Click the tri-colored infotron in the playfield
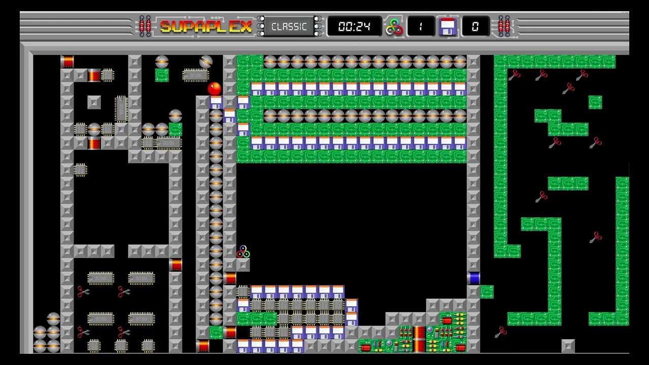Image resolution: width=649 pixels, height=365 pixels. tap(243, 251)
